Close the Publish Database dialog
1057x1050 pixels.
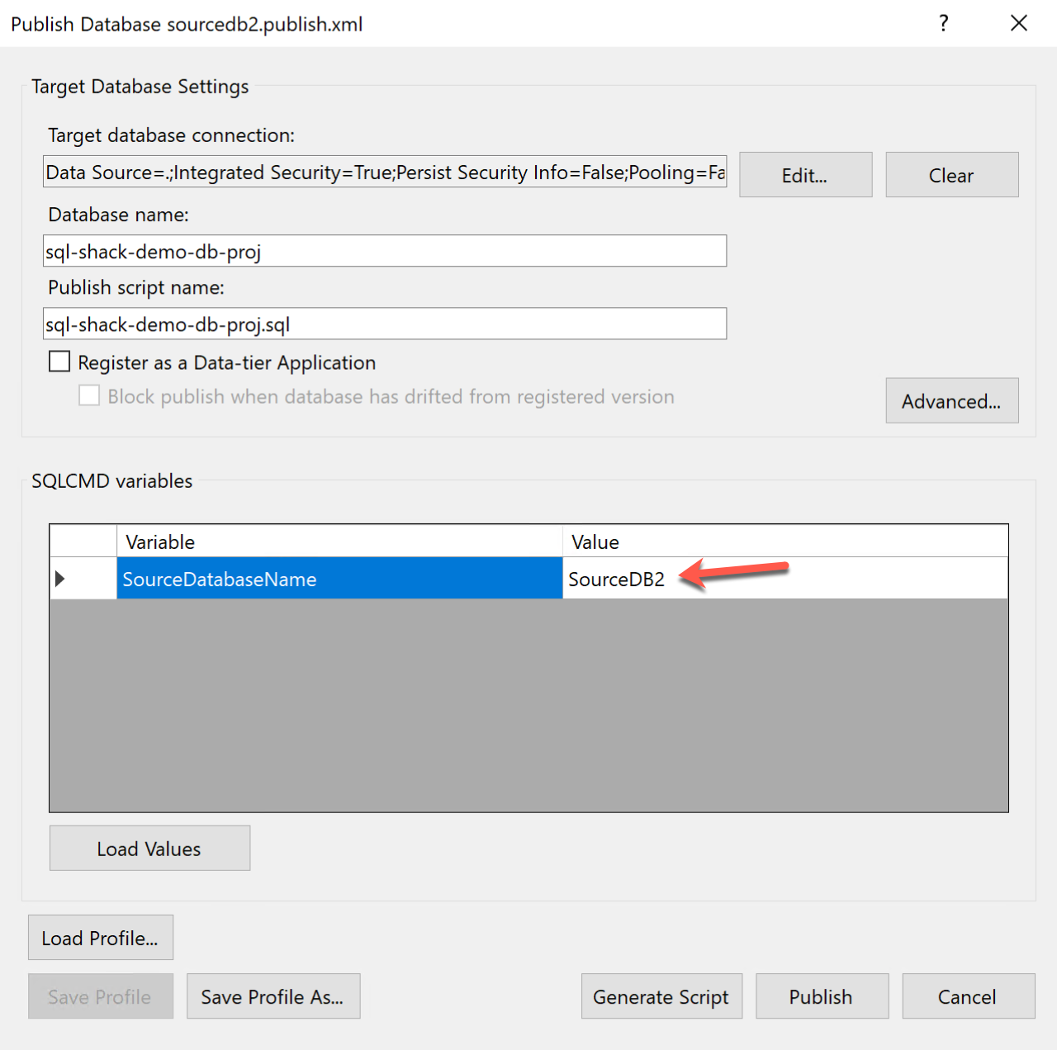pos(1019,23)
